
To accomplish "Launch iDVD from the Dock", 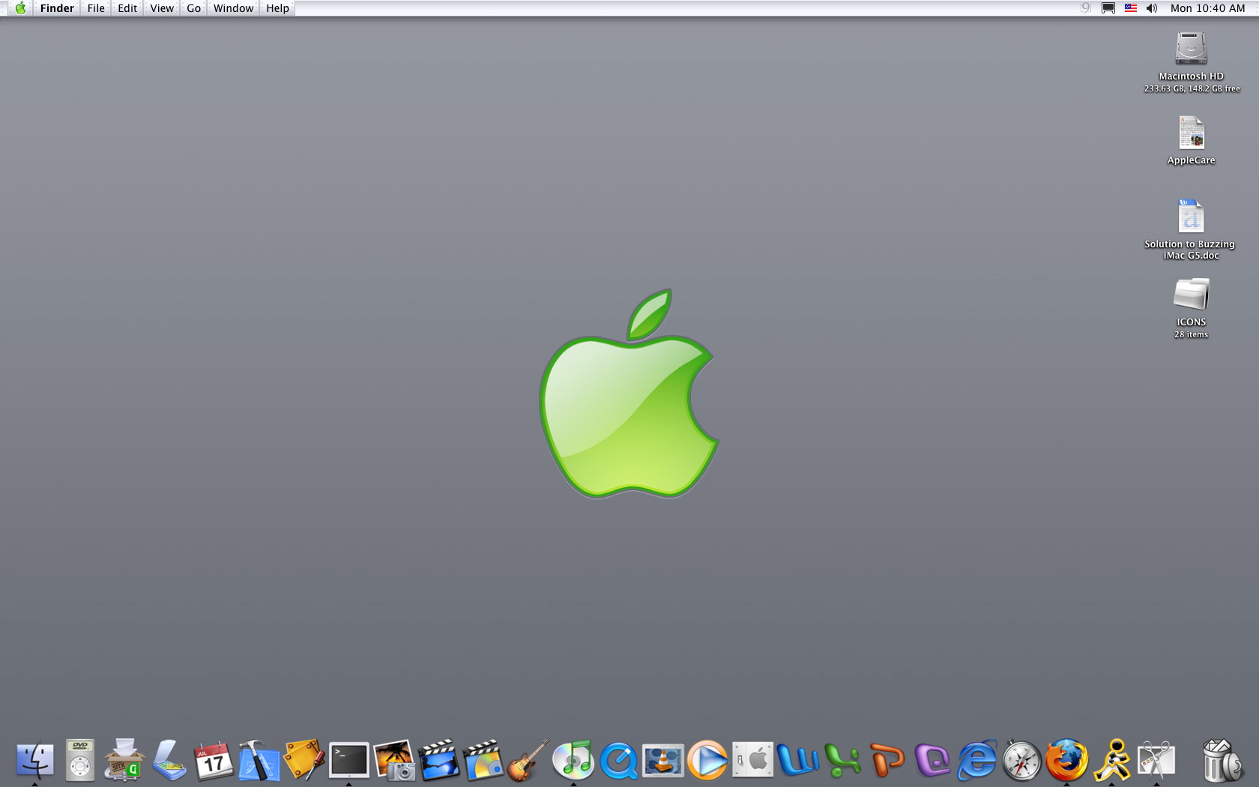I will pos(483,761).
